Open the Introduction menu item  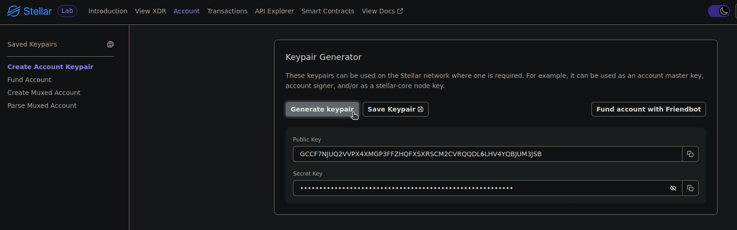pos(108,11)
